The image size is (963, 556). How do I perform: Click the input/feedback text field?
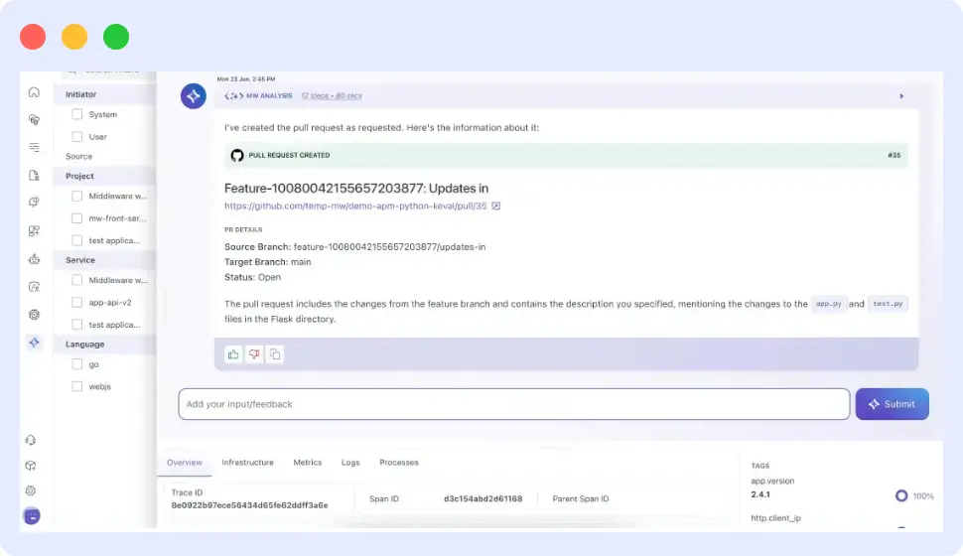514,404
